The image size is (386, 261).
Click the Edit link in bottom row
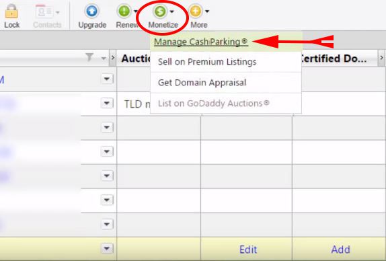click(x=248, y=250)
